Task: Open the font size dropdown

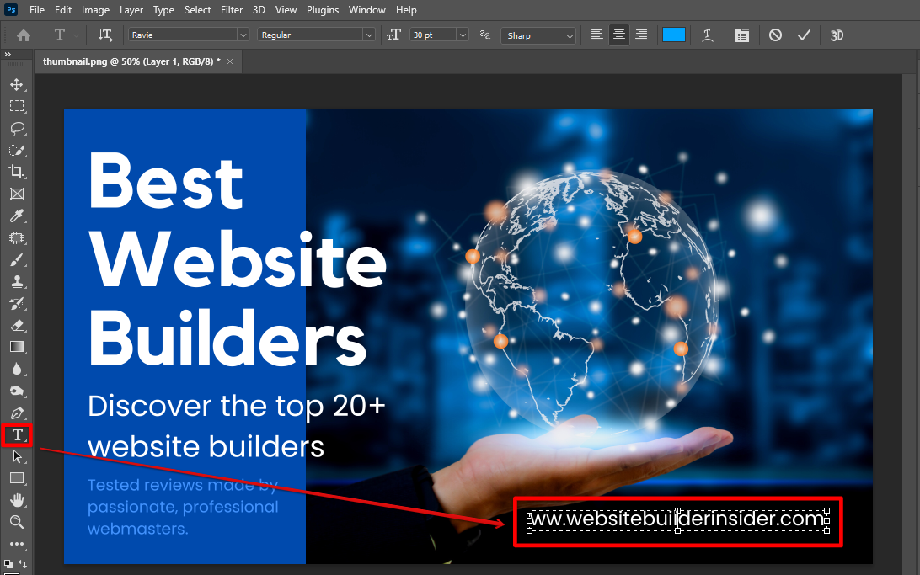Action: (x=462, y=35)
